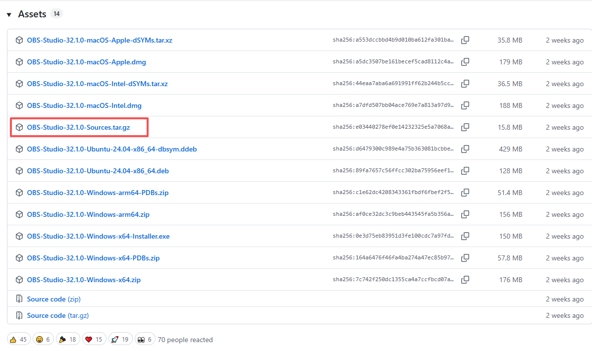Click package icon beside Windows-x64-Installer.exe
The image size is (592, 351).
pos(19,236)
